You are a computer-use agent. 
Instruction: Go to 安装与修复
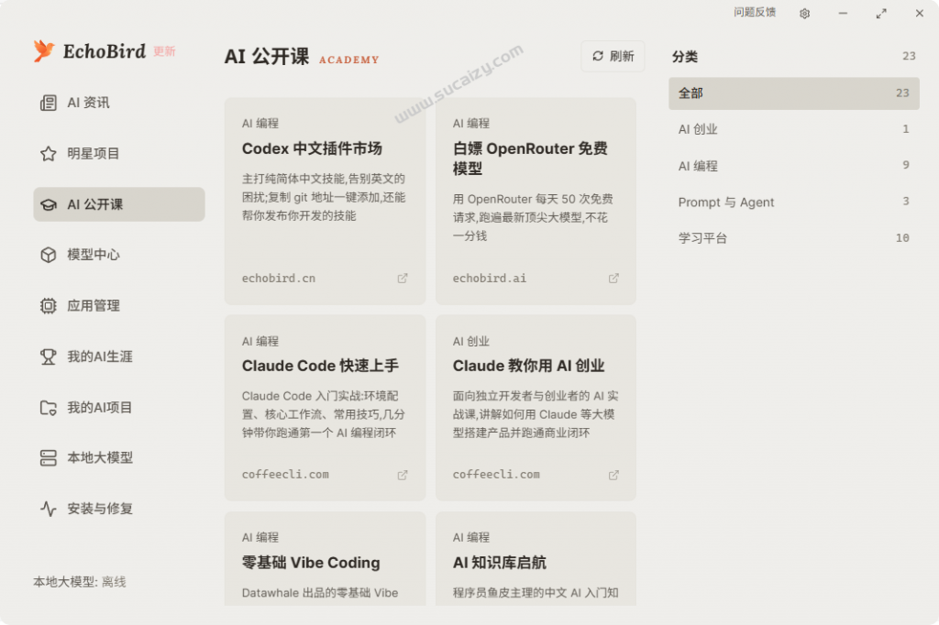[119, 509]
